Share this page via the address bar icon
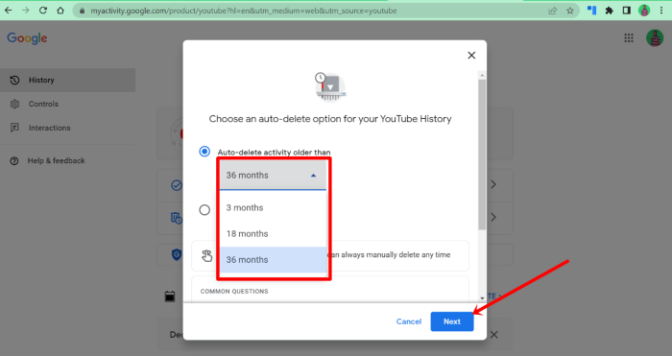The image size is (672, 356). 553,11
